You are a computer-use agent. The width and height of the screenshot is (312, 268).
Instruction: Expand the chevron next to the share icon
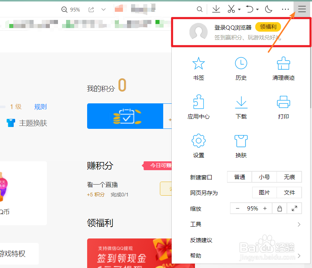click(x=103, y=9)
